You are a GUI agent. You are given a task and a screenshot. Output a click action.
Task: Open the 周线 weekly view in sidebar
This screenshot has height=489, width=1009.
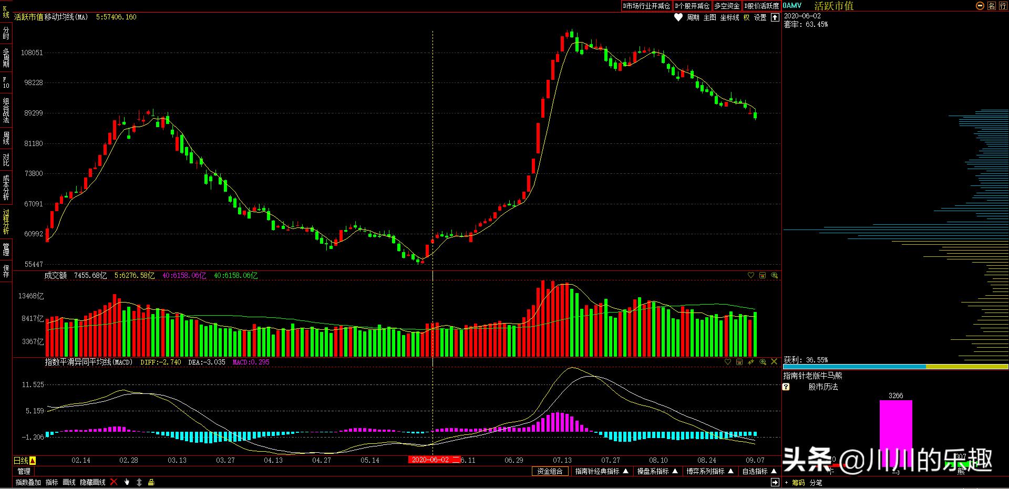click(6, 138)
